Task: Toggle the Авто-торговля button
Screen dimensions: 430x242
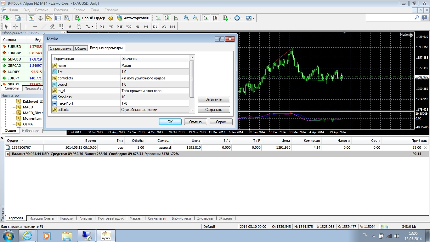Action: tap(133, 18)
